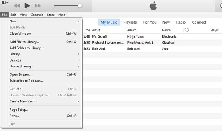
Task: Sort by the Artist column header
Action: [96, 30]
